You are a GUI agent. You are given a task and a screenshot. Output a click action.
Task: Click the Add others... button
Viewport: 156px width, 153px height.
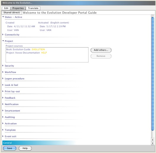101,50
